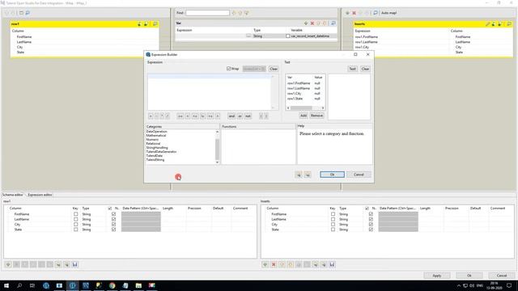Screen dimensions: 518x291
Task: Open Type dropdown for City in Inserts schema
Action: pos(351,225)
